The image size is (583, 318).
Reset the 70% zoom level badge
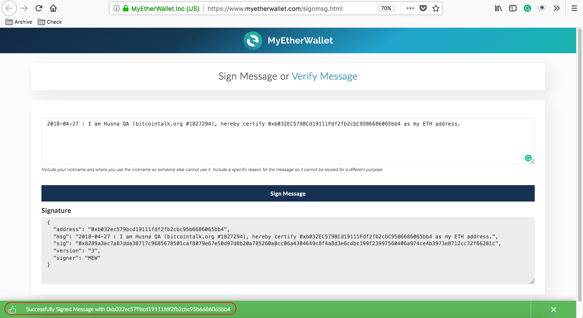tap(386, 8)
